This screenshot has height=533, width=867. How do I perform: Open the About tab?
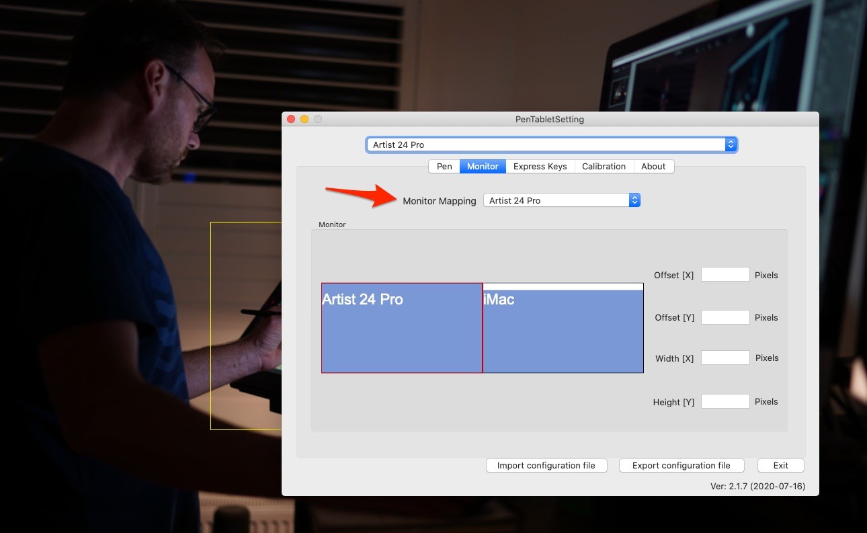653,166
